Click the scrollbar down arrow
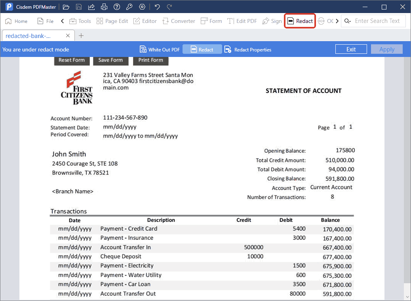 pos(407,297)
